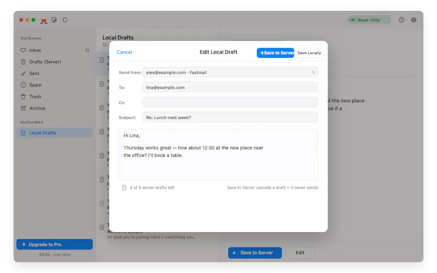Click the Edit button in background pane
Viewport: 437px width, 273px height.
coord(300,253)
